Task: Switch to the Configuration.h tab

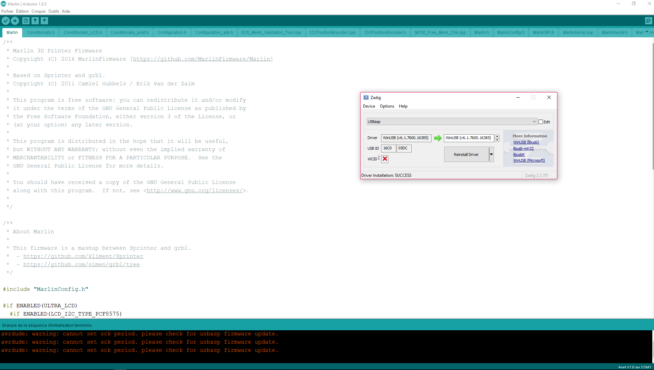Action: pyautogui.click(x=172, y=33)
